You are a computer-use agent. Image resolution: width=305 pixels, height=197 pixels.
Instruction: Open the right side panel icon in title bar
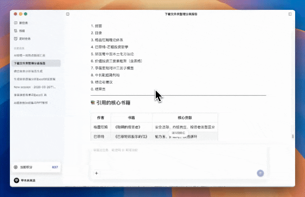(x=290, y=14)
